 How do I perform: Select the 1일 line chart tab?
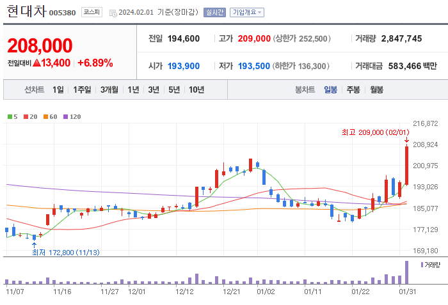(58, 90)
